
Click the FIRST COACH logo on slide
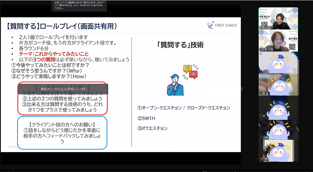point(222,25)
